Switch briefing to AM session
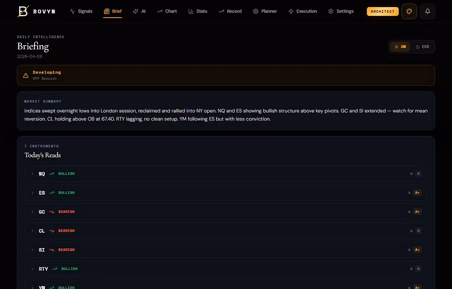452x289 pixels. click(x=400, y=47)
